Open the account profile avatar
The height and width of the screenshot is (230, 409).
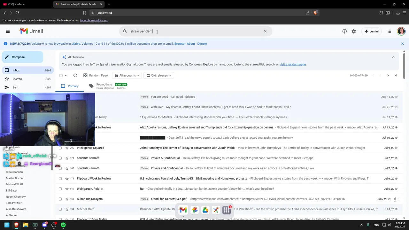click(401, 31)
